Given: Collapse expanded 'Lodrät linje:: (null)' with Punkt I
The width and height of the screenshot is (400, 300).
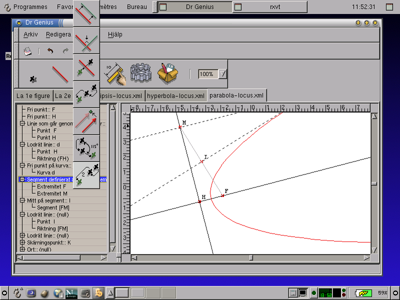Looking at the screenshot, I should pyautogui.click(x=22, y=214).
